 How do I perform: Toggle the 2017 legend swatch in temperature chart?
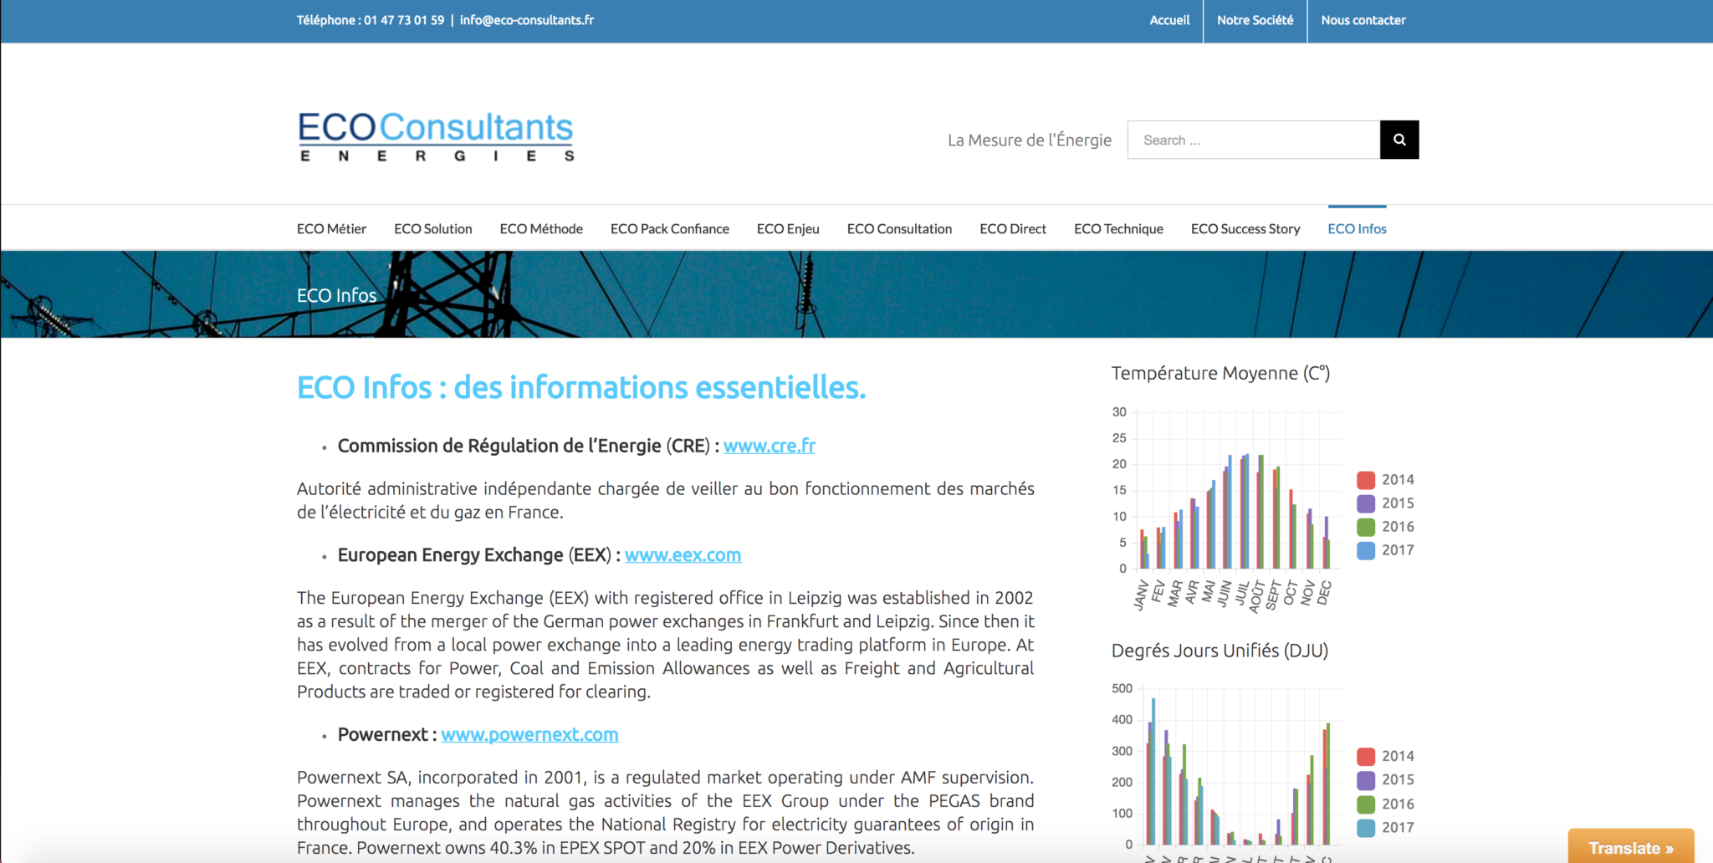point(1366,550)
